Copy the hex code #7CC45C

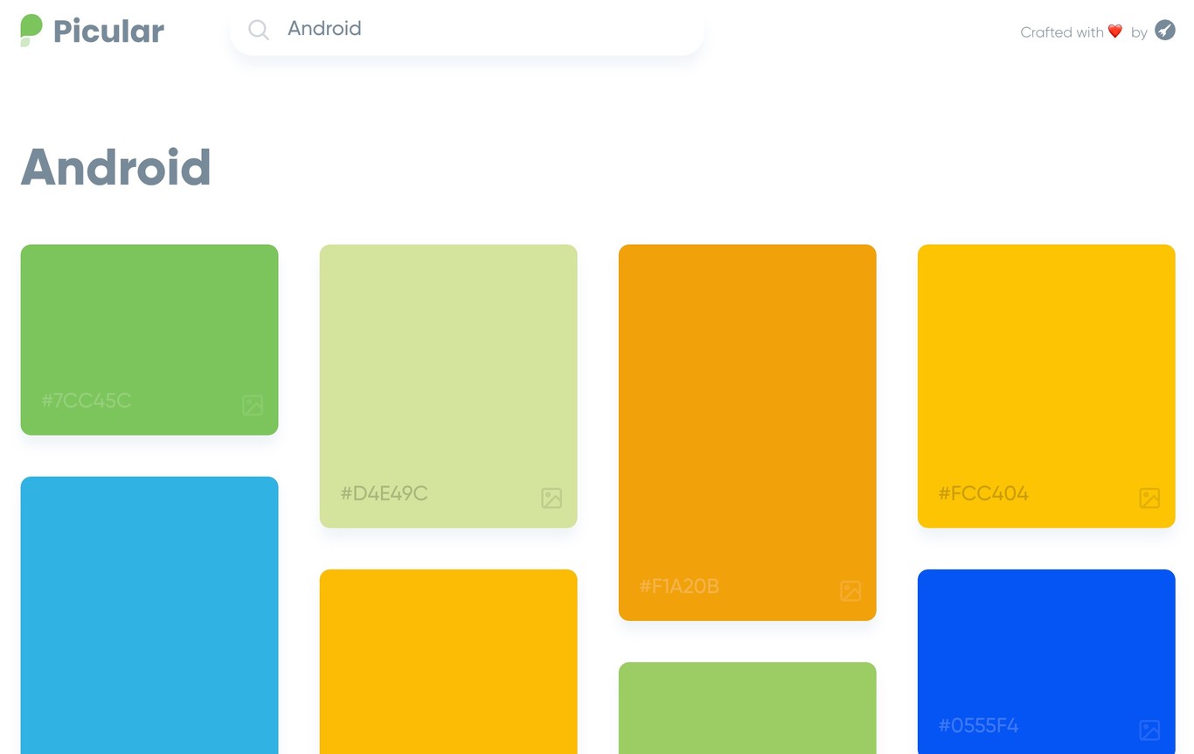(86, 401)
